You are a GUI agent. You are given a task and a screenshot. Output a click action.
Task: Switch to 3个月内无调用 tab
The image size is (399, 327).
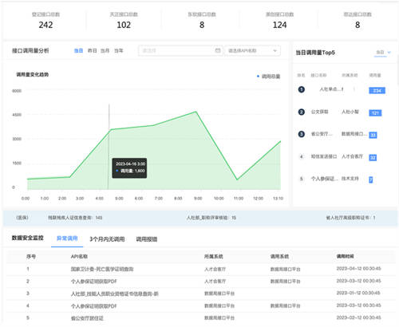point(107,239)
